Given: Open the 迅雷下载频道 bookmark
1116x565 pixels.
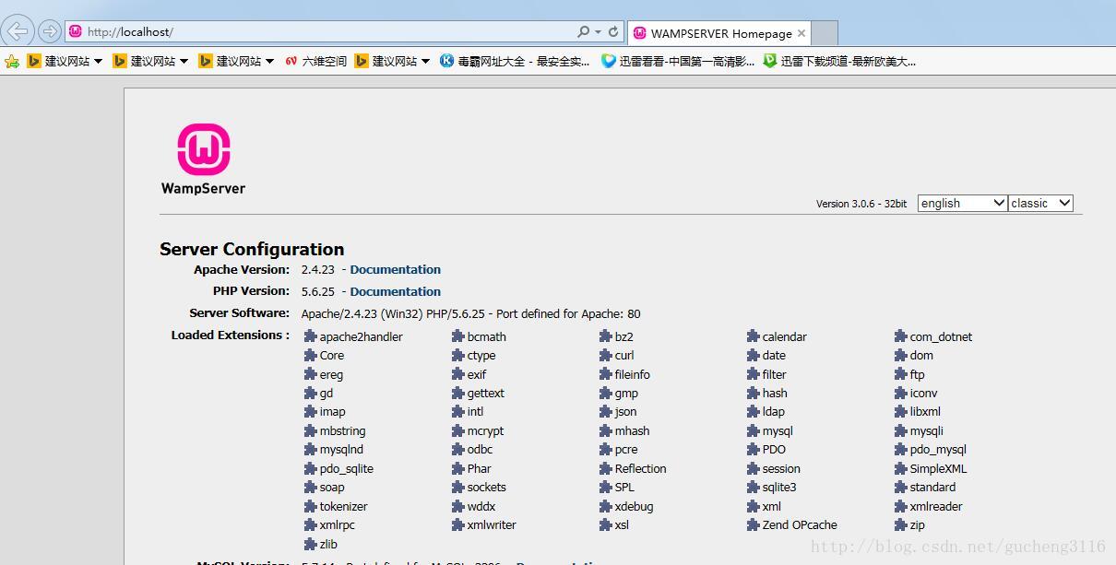Looking at the screenshot, I should tap(839, 62).
